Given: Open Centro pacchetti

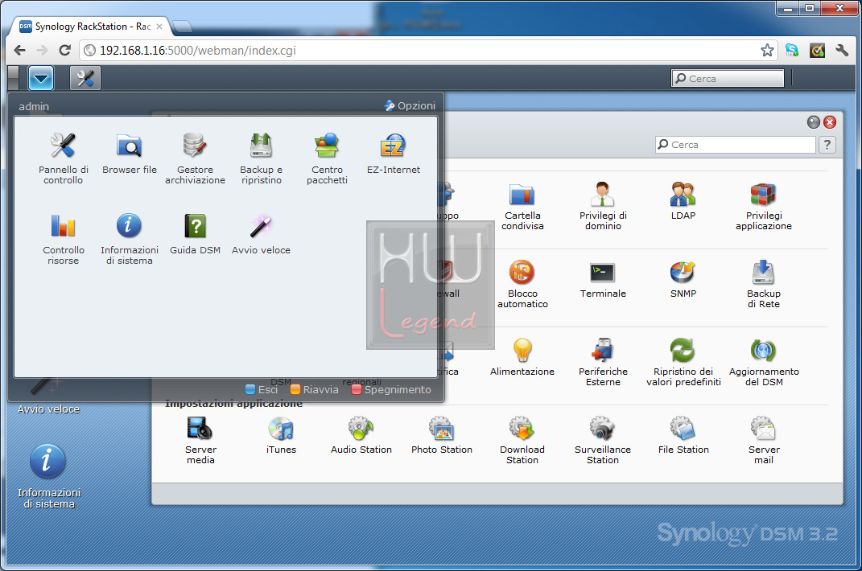Looking at the screenshot, I should tap(327, 158).
